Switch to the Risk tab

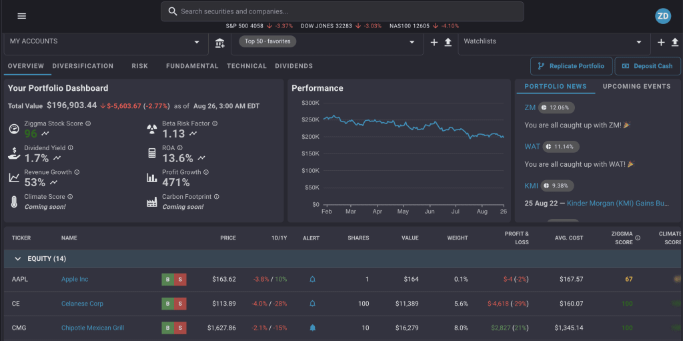point(140,66)
